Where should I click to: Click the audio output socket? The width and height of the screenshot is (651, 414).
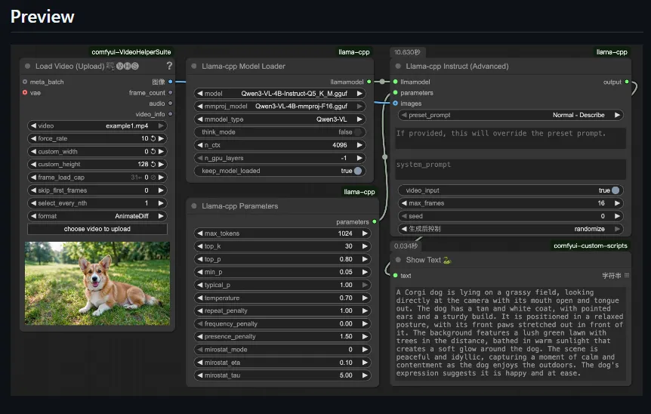(x=170, y=103)
